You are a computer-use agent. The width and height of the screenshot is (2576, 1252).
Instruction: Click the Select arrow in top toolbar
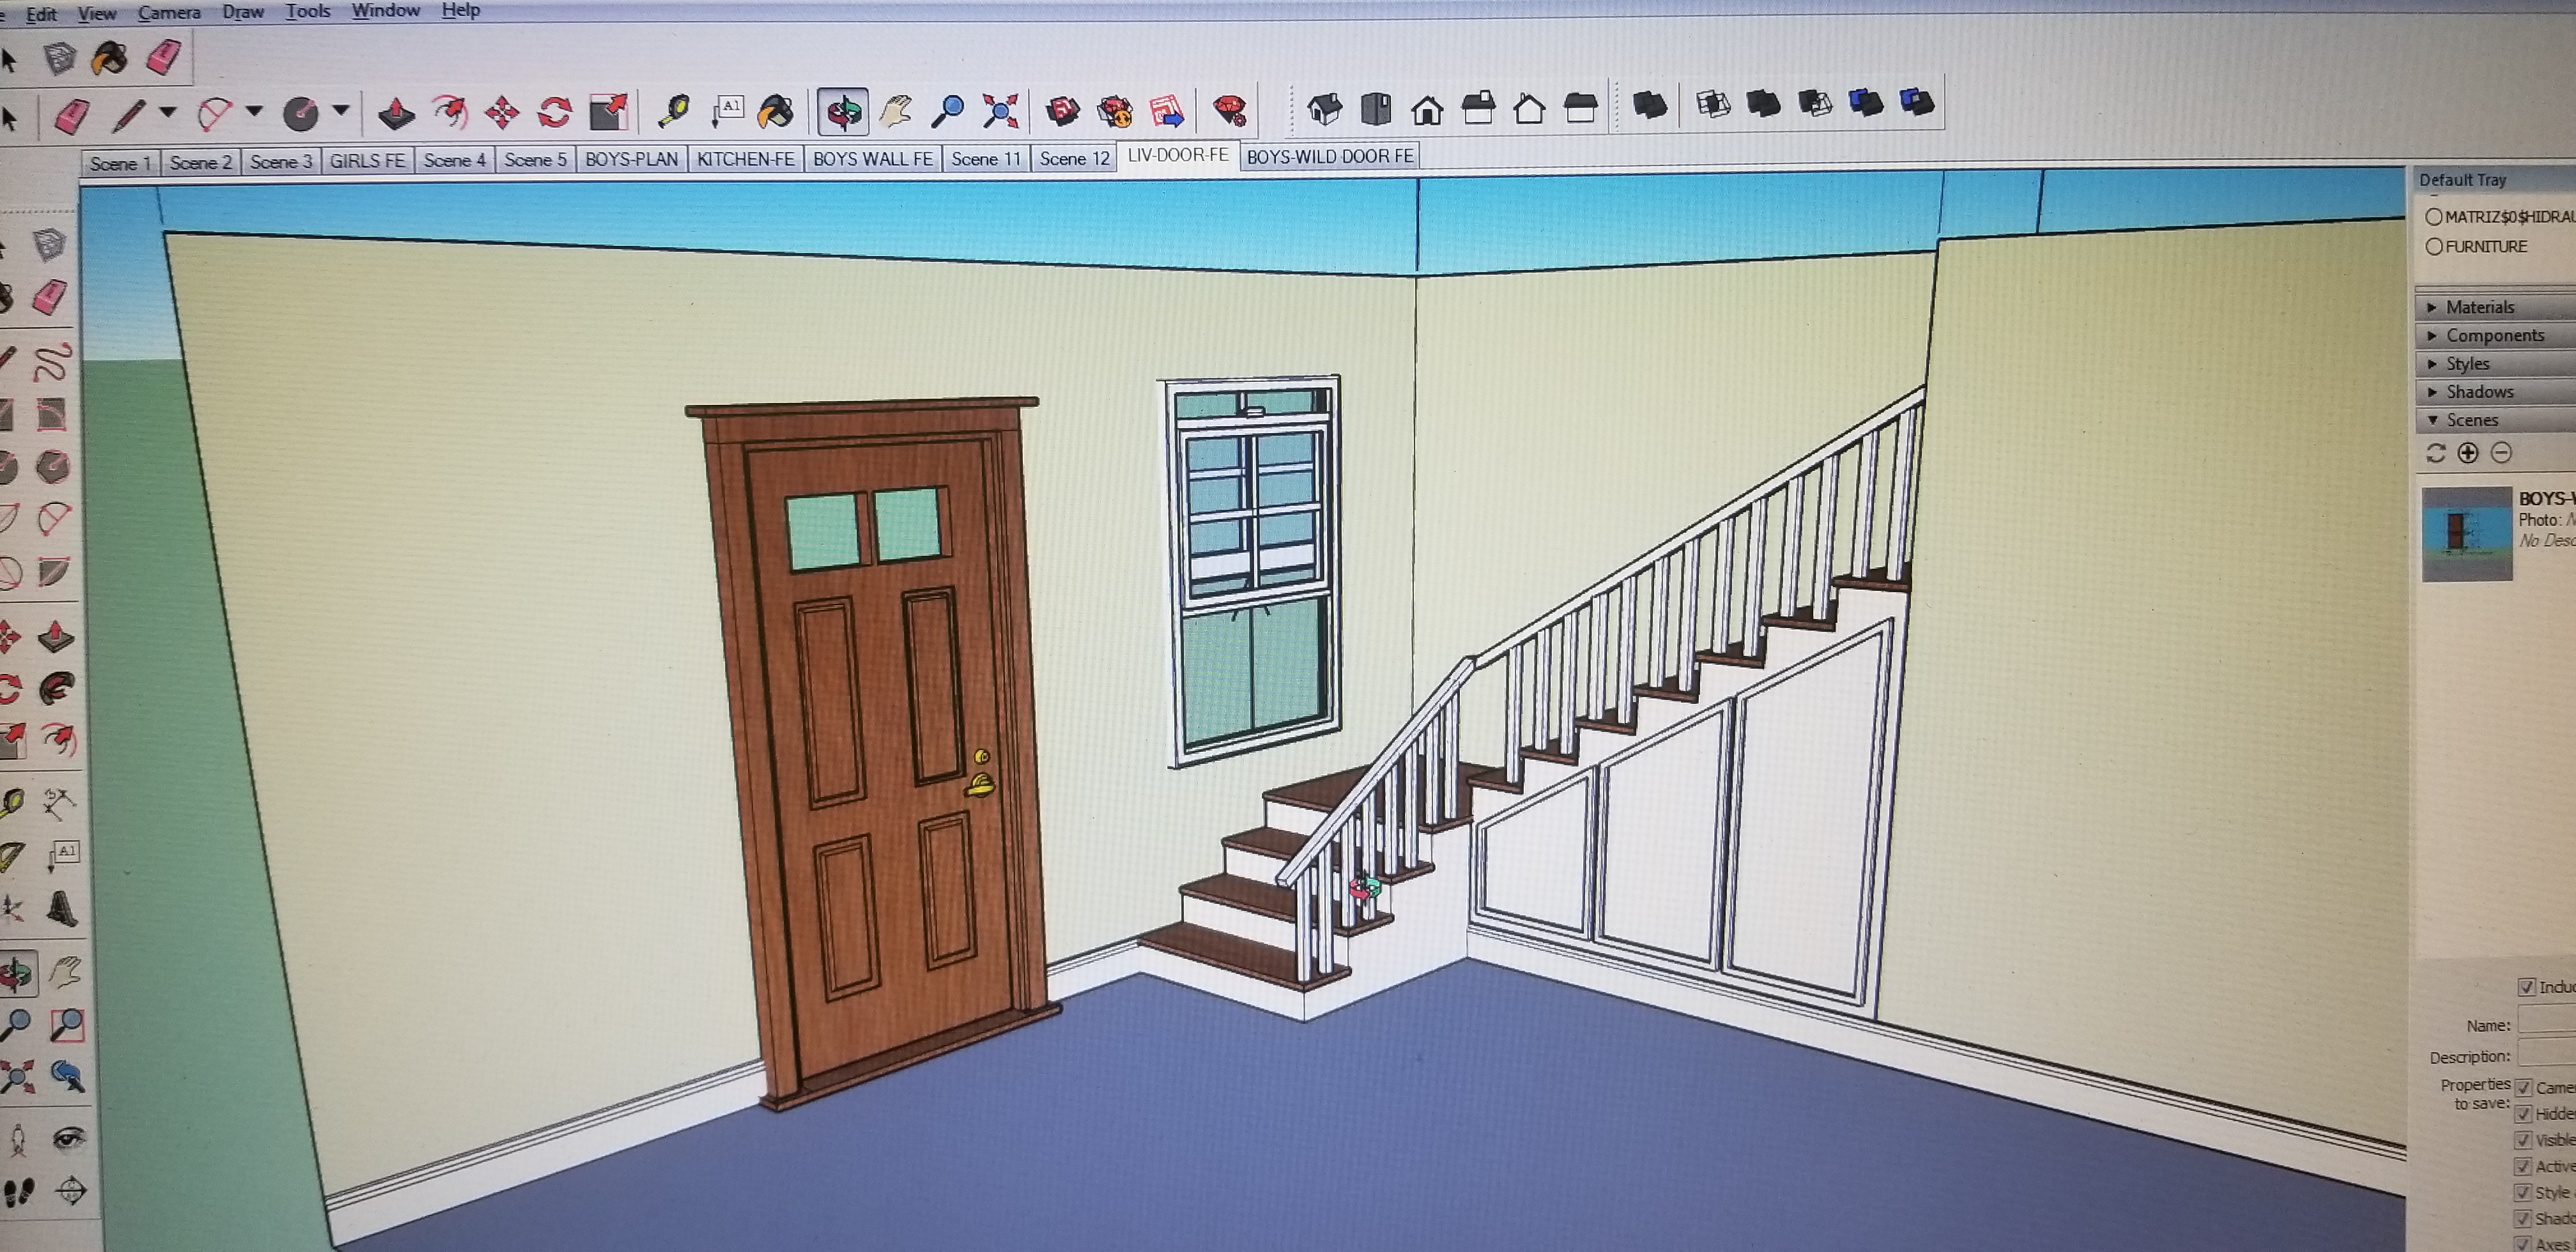click(10, 119)
